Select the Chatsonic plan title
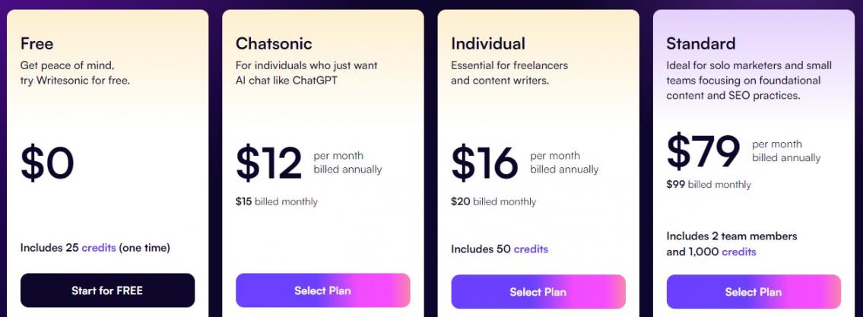863x317 pixels. [274, 43]
